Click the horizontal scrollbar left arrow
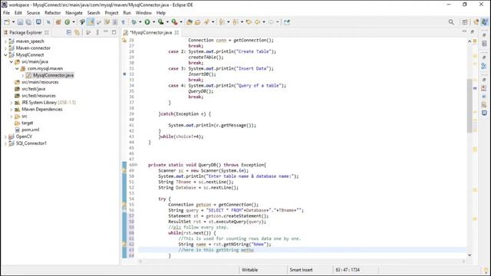Image resolution: width=491 pixels, height=276 pixels. click(140, 261)
